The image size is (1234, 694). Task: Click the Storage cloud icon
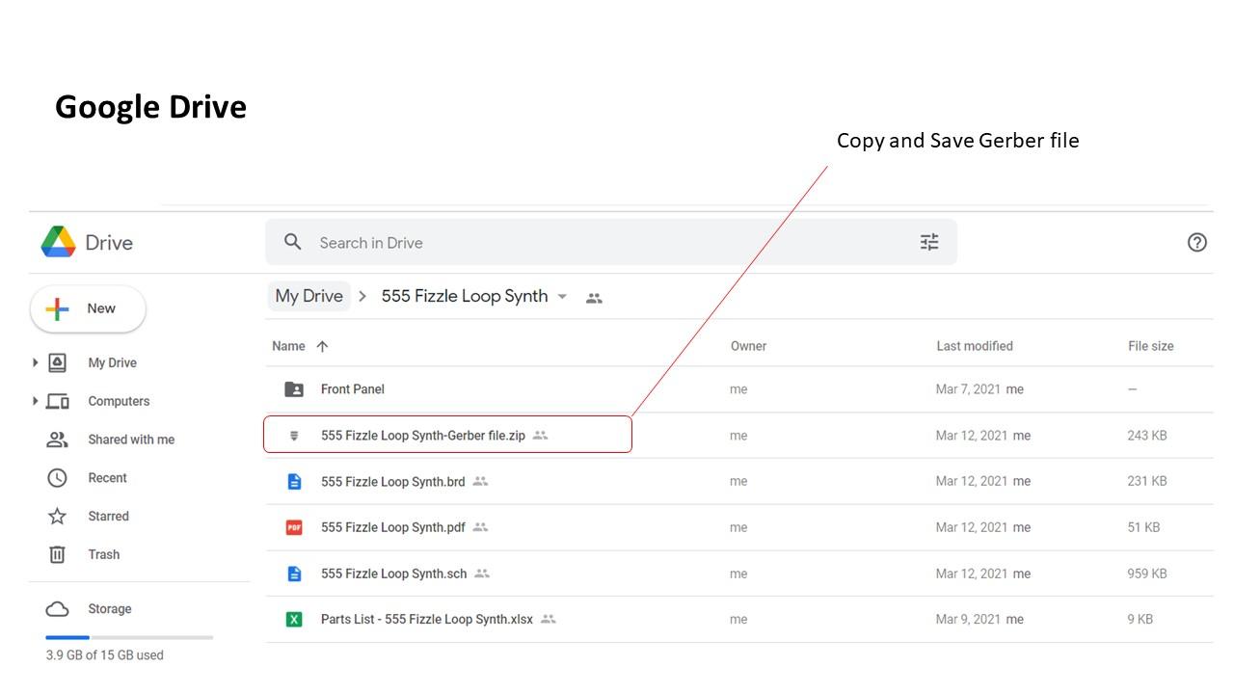click(x=58, y=609)
